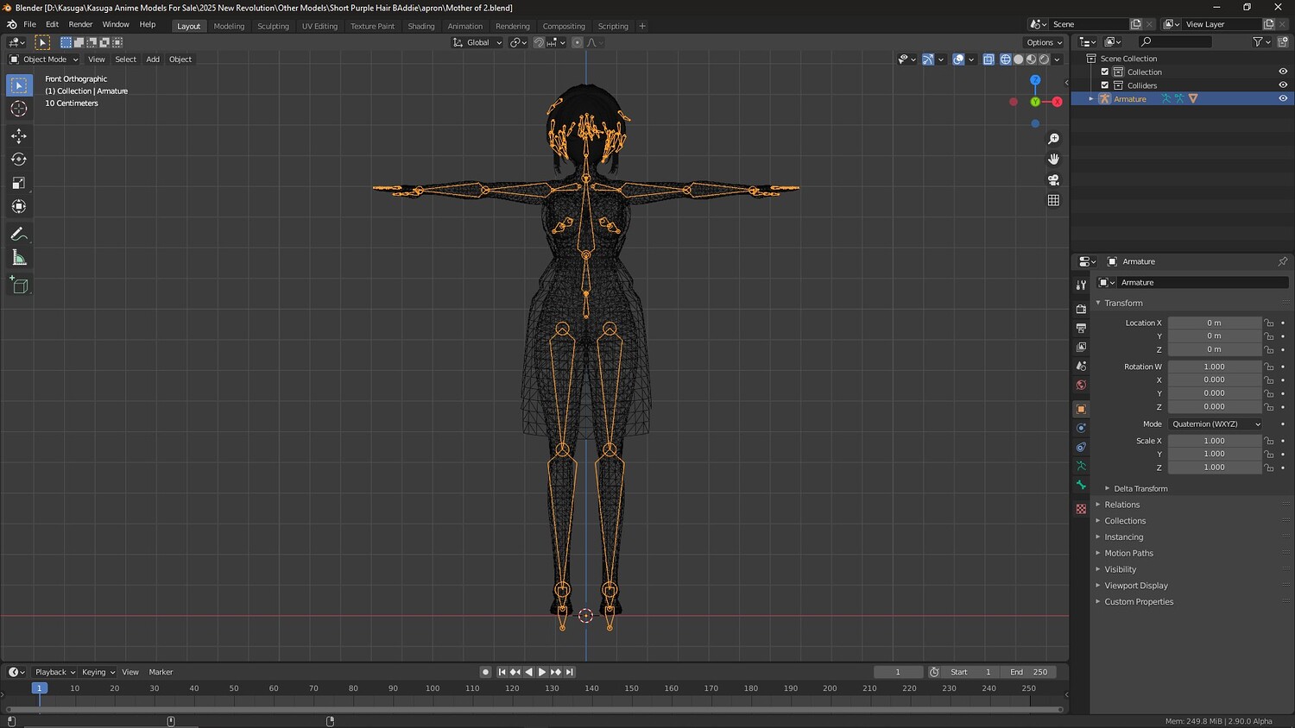Switch to orthographic/perspective grid icon
The height and width of the screenshot is (728, 1295).
(1053, 200)
